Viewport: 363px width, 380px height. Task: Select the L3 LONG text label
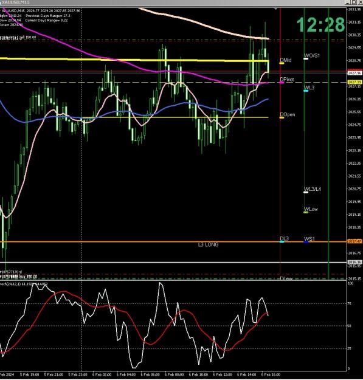tap(208, 245)
